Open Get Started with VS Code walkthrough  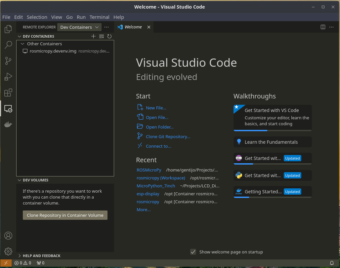(273, 118)
